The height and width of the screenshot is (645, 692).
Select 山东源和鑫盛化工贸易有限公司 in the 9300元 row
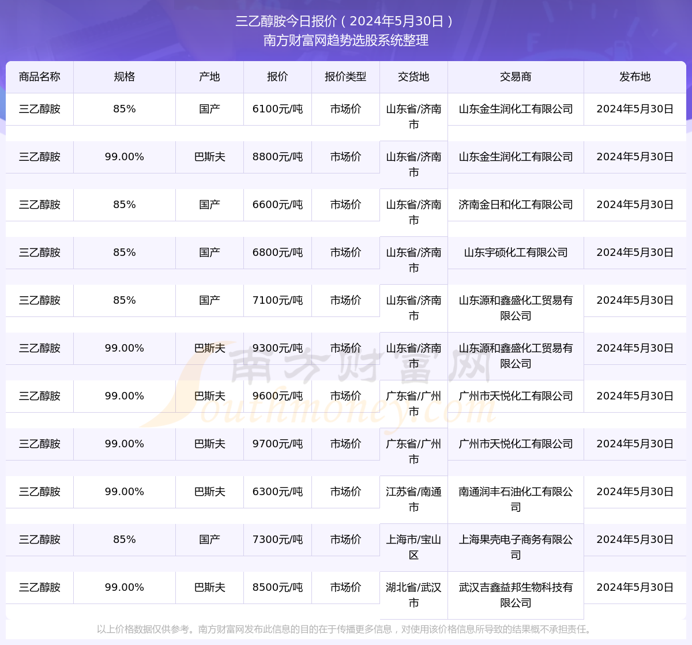tap(516, 356)
